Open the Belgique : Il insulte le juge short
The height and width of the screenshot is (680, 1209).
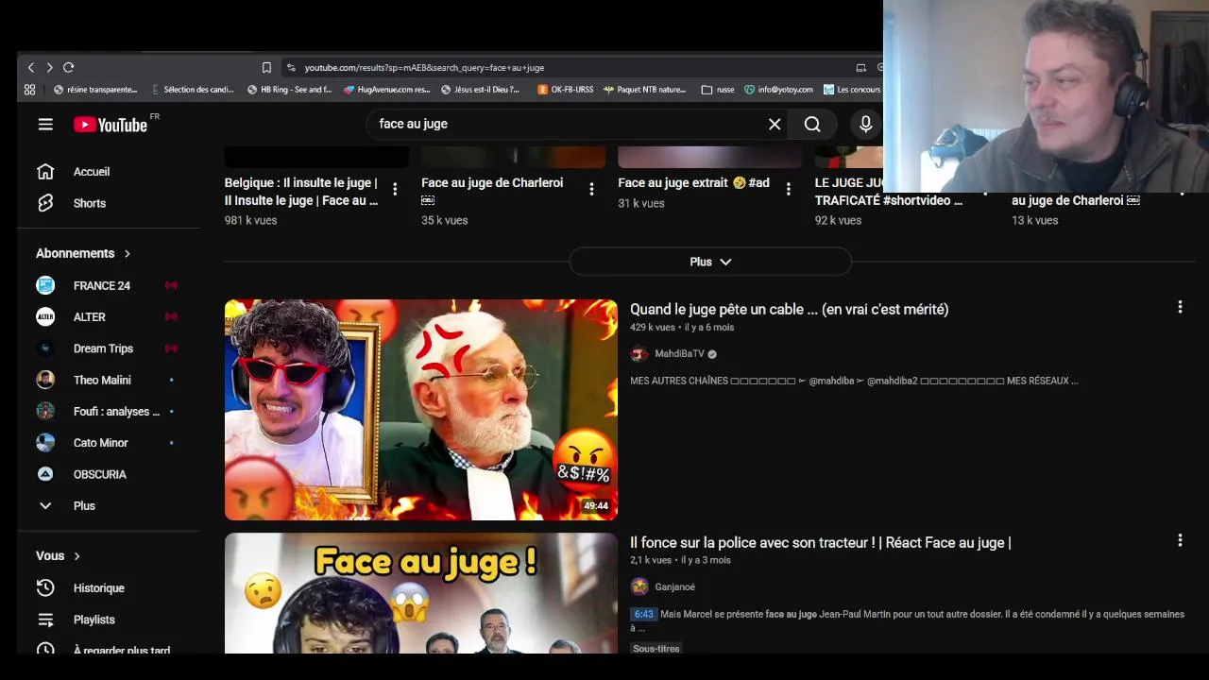[301, 192]
